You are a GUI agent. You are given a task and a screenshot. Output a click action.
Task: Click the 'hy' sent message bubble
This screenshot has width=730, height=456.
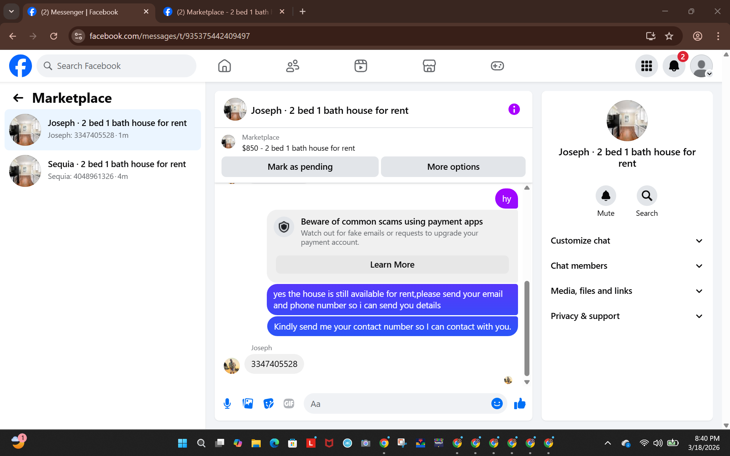click(x=506, y=199)
